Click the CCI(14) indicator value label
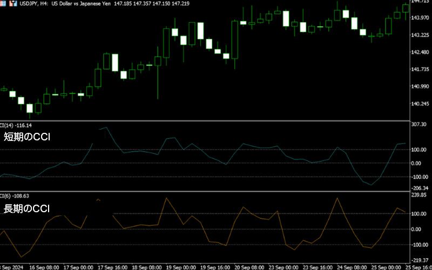The width and height of the screenshot is (432, 270). click(x=15, y=125)
